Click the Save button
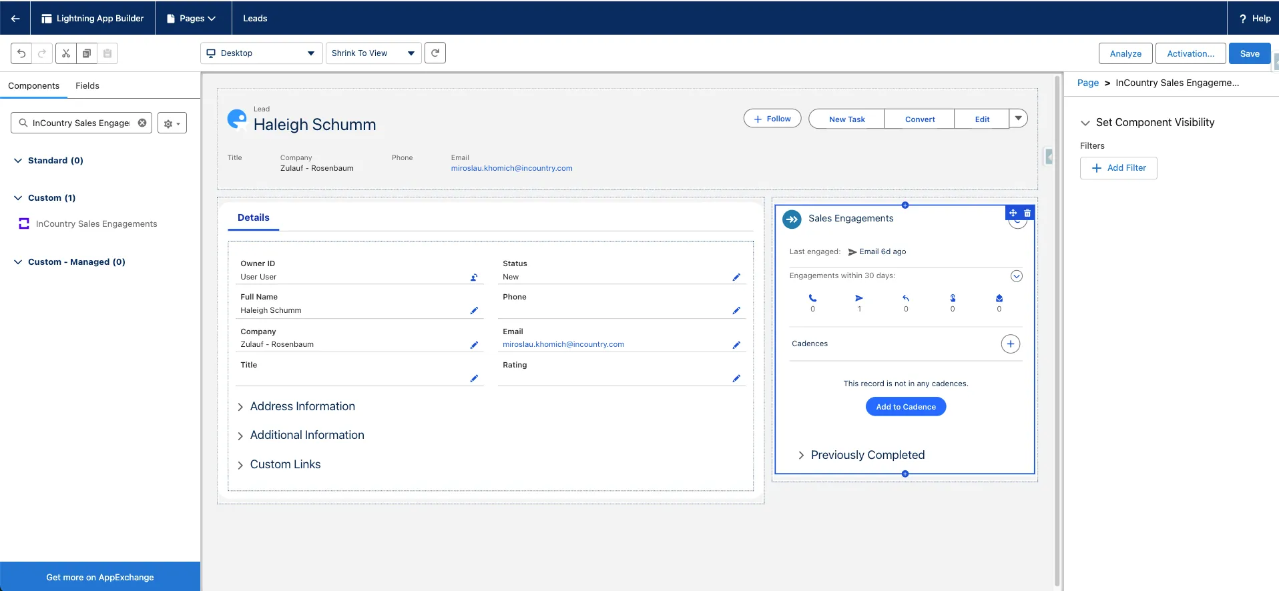 1249,53
